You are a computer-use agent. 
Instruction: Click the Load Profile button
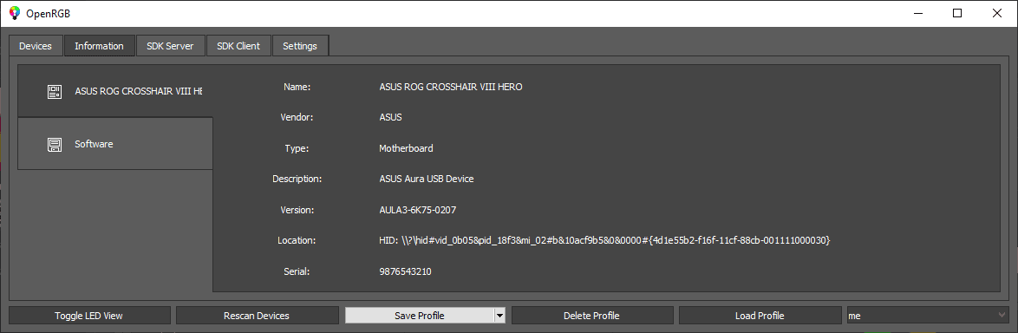tap(760, 316)
